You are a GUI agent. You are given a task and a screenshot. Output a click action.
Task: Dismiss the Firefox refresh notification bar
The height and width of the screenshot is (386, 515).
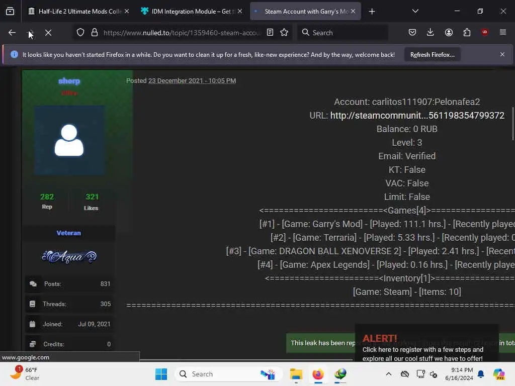coord(502,54)
